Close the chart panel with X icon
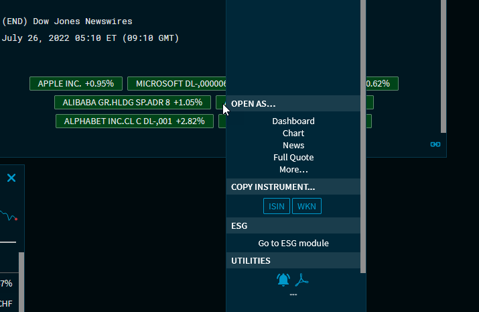Image resolution: width=479 pixels, height=312 pixels. [11, 178]
